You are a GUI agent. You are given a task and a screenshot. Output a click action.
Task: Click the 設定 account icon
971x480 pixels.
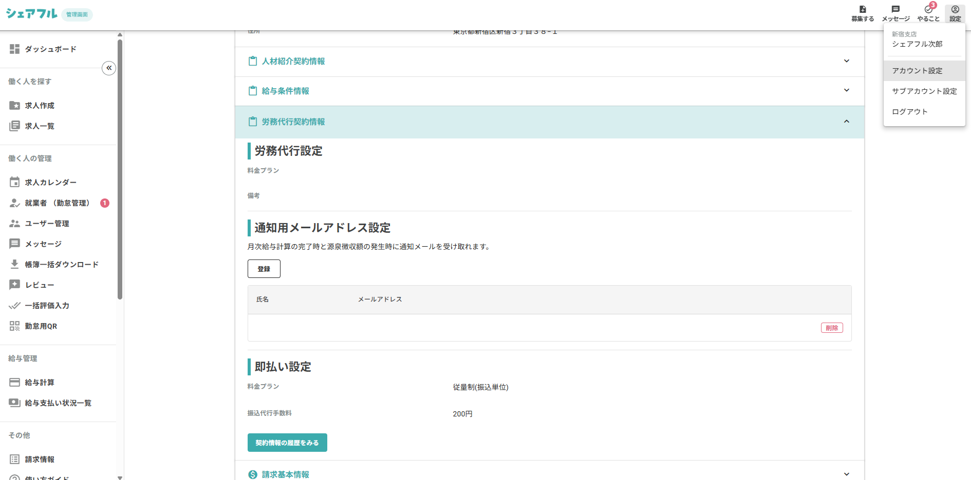[955, 13]
